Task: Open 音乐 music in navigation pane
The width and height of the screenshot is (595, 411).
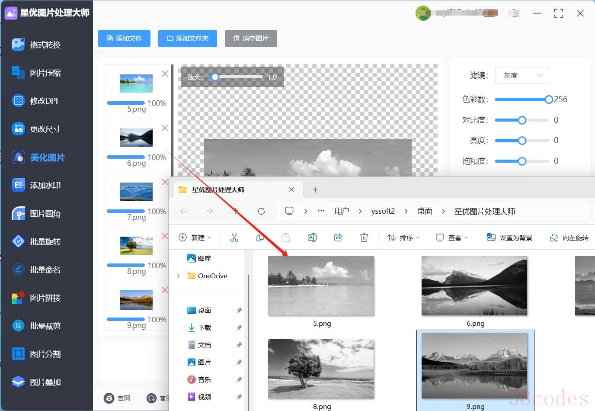Action: tap(199, 379)
